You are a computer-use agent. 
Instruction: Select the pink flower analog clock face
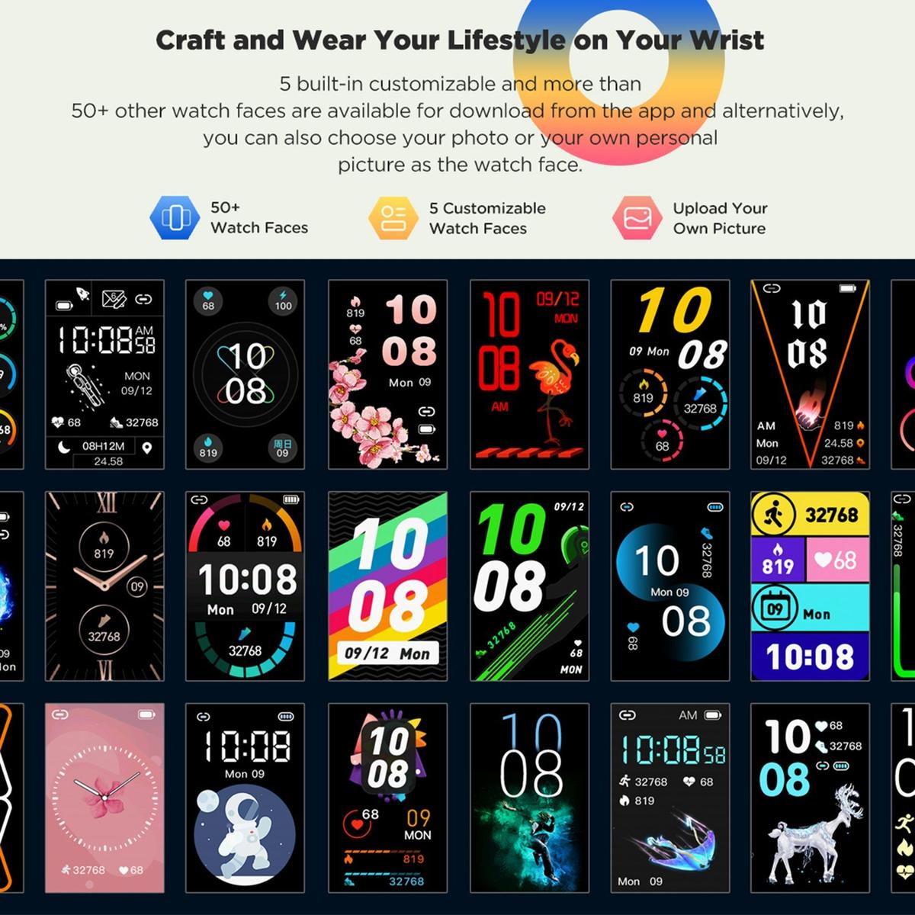point(104,798)
